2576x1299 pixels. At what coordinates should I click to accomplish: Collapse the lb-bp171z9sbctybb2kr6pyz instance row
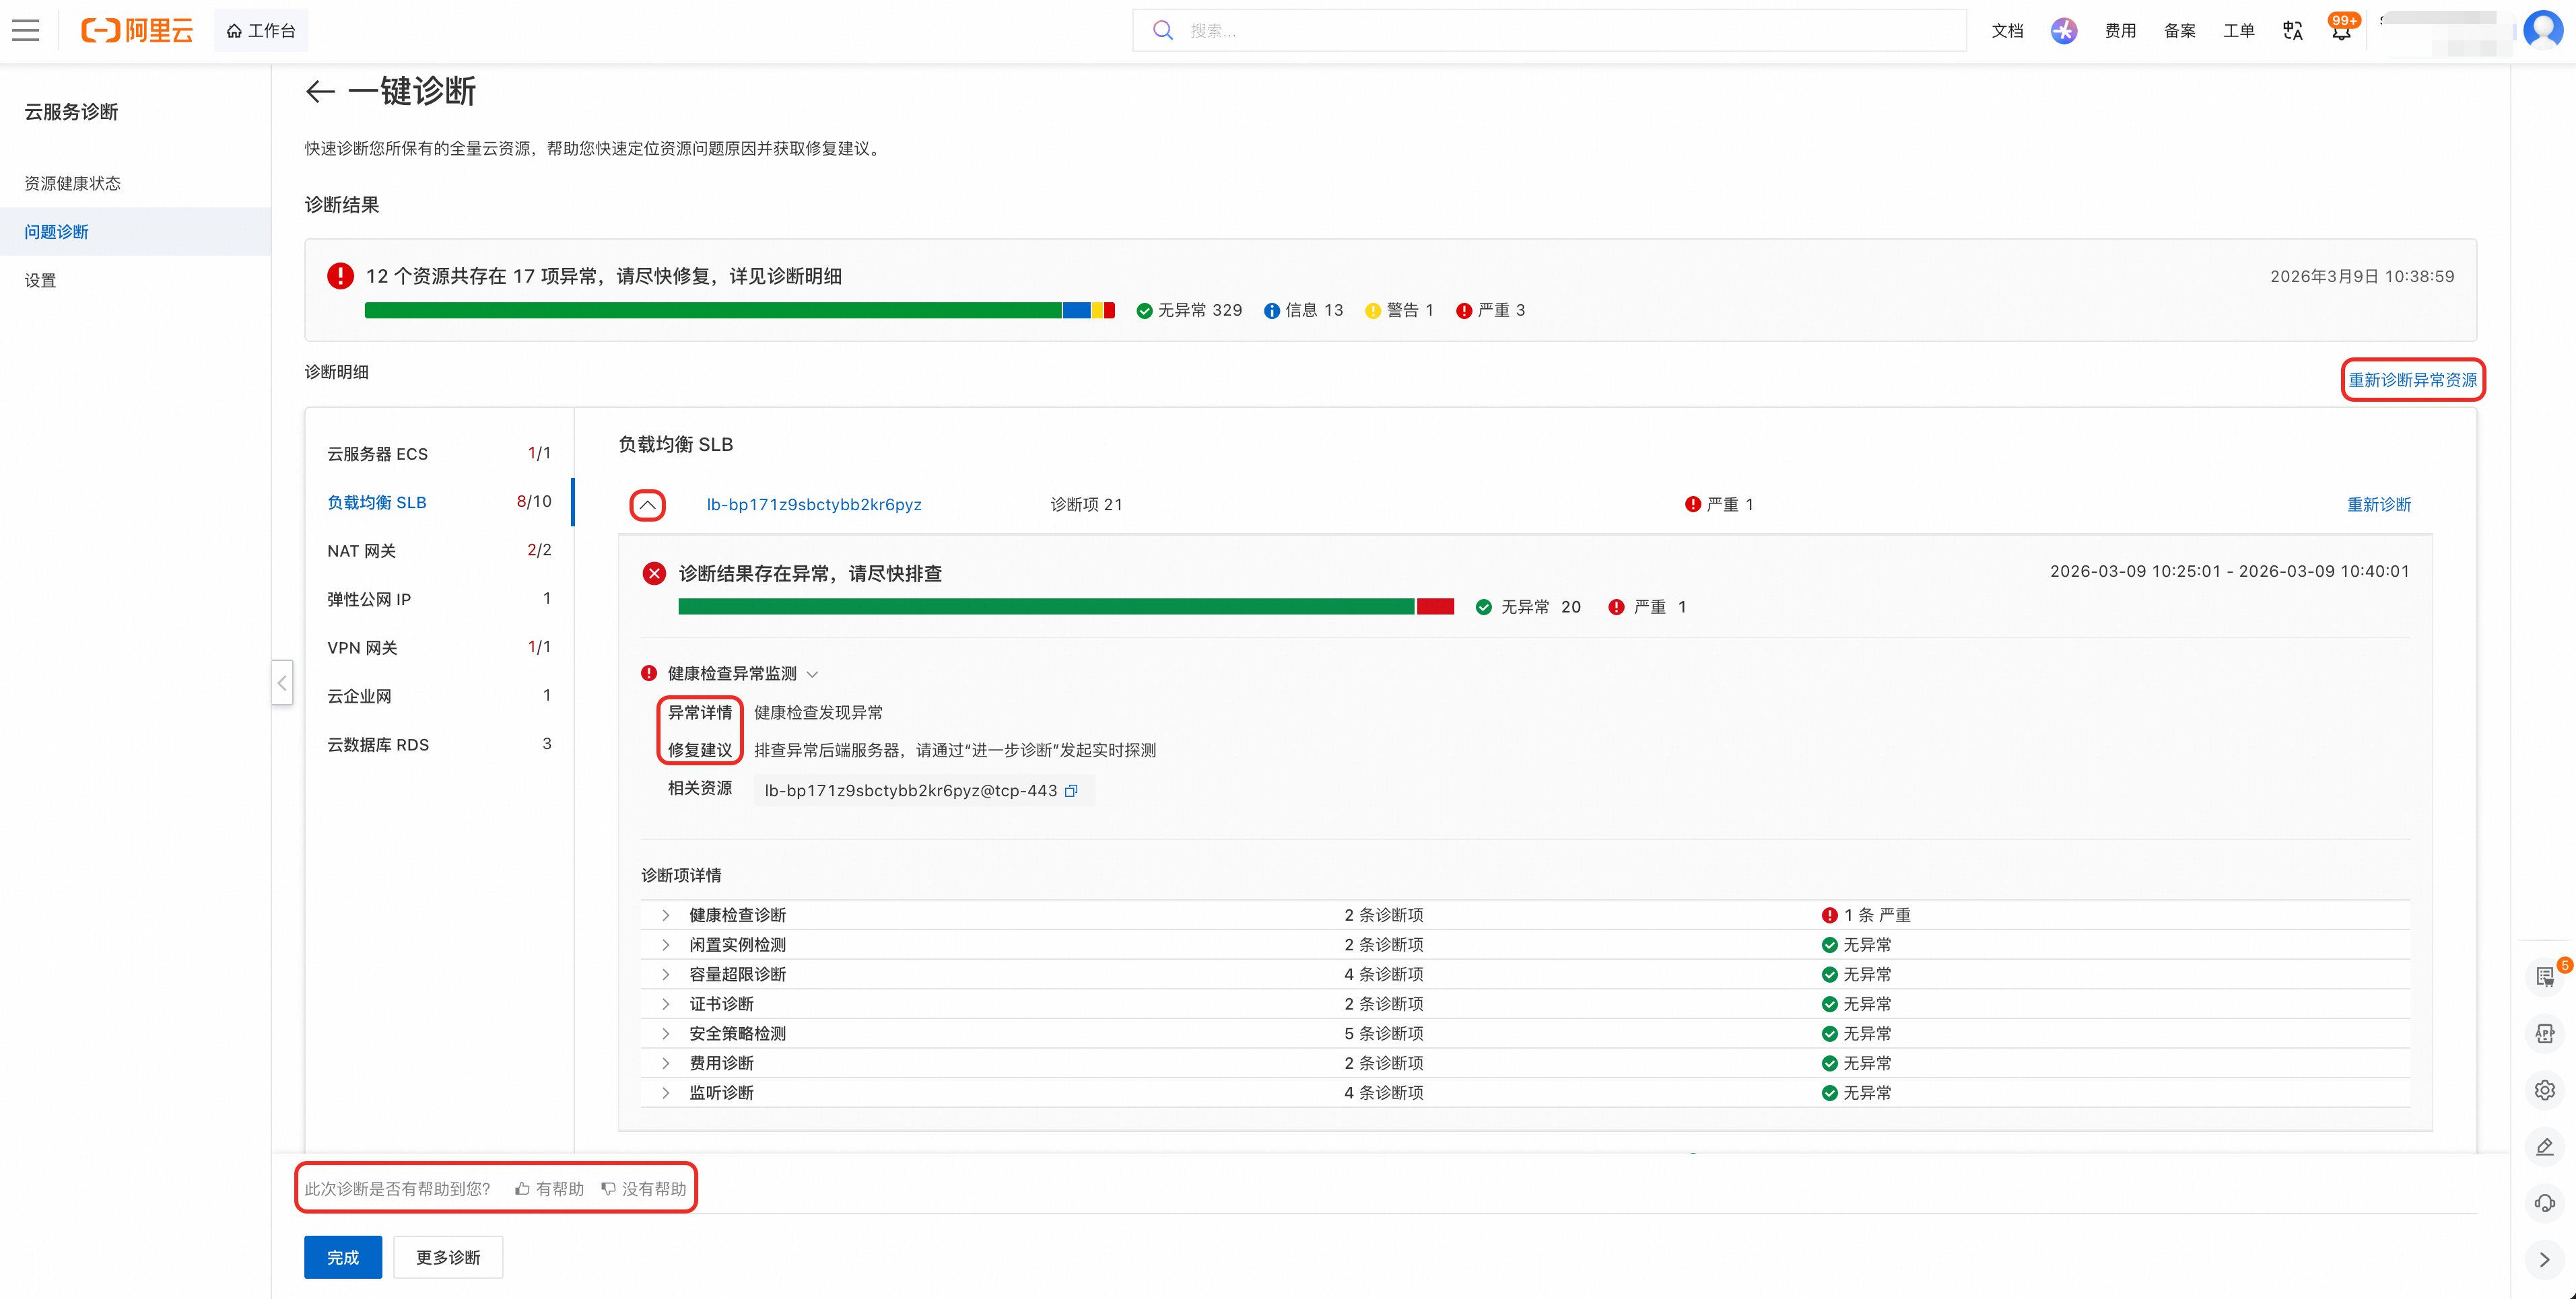coord(648,505)
